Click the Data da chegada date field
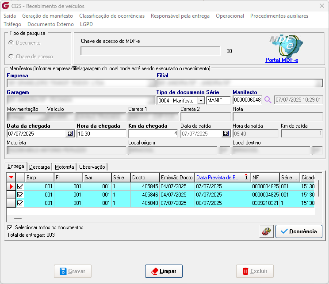 coord(37,133)
